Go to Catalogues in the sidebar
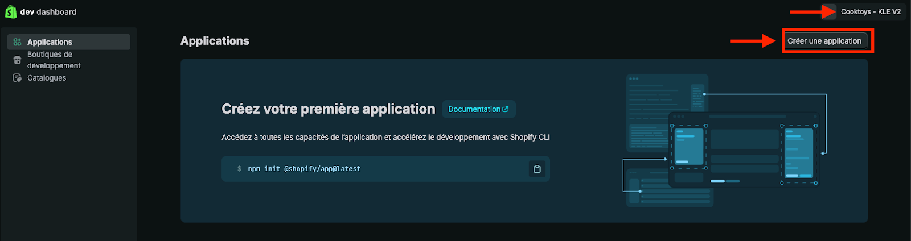Image resolution: width=911 pixels, height=241 pixels. click(x=47, y=78)
